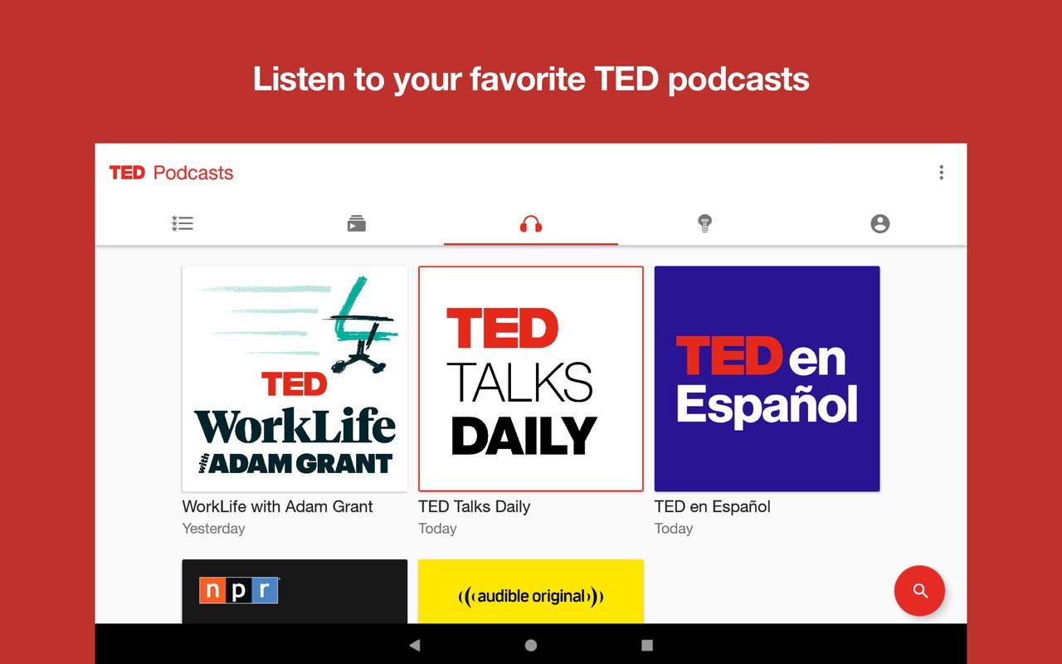
Task: Click the 'Podcasts' header title
Action: 193,173
